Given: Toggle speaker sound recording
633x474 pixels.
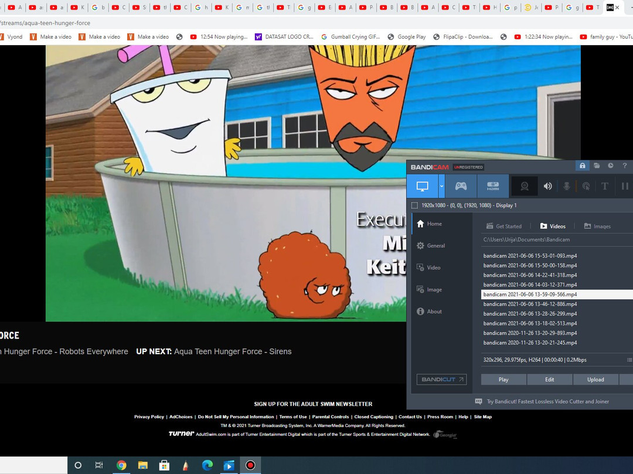Looking at the screenshot, I should [547, 186].
